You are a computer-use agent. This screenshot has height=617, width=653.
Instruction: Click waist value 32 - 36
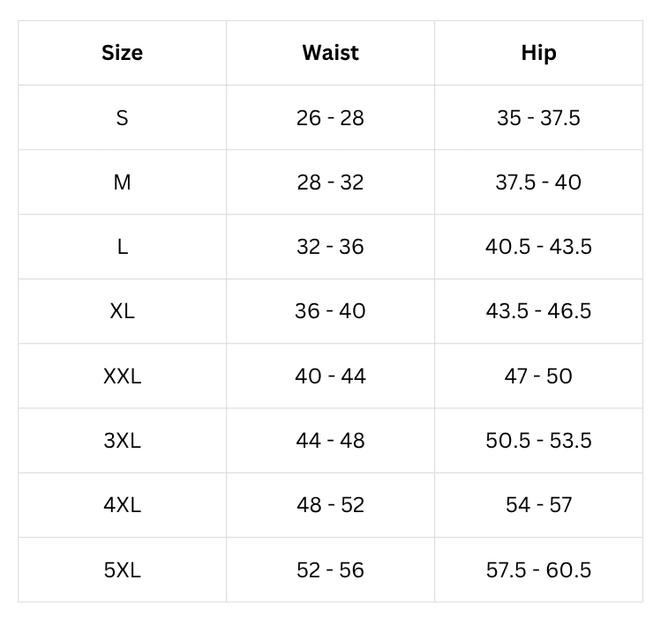pos(330,247)
